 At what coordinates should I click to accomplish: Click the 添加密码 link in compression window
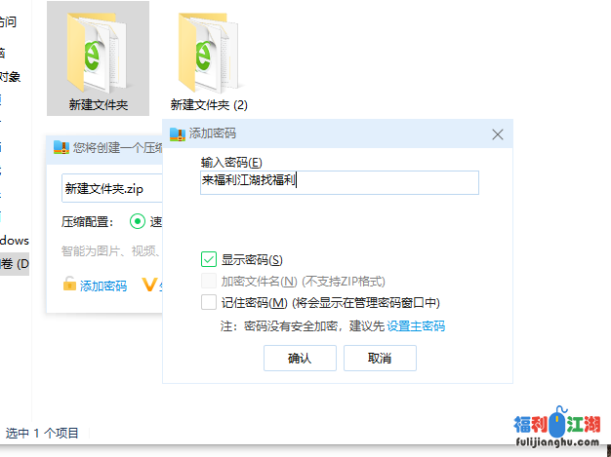103,286
